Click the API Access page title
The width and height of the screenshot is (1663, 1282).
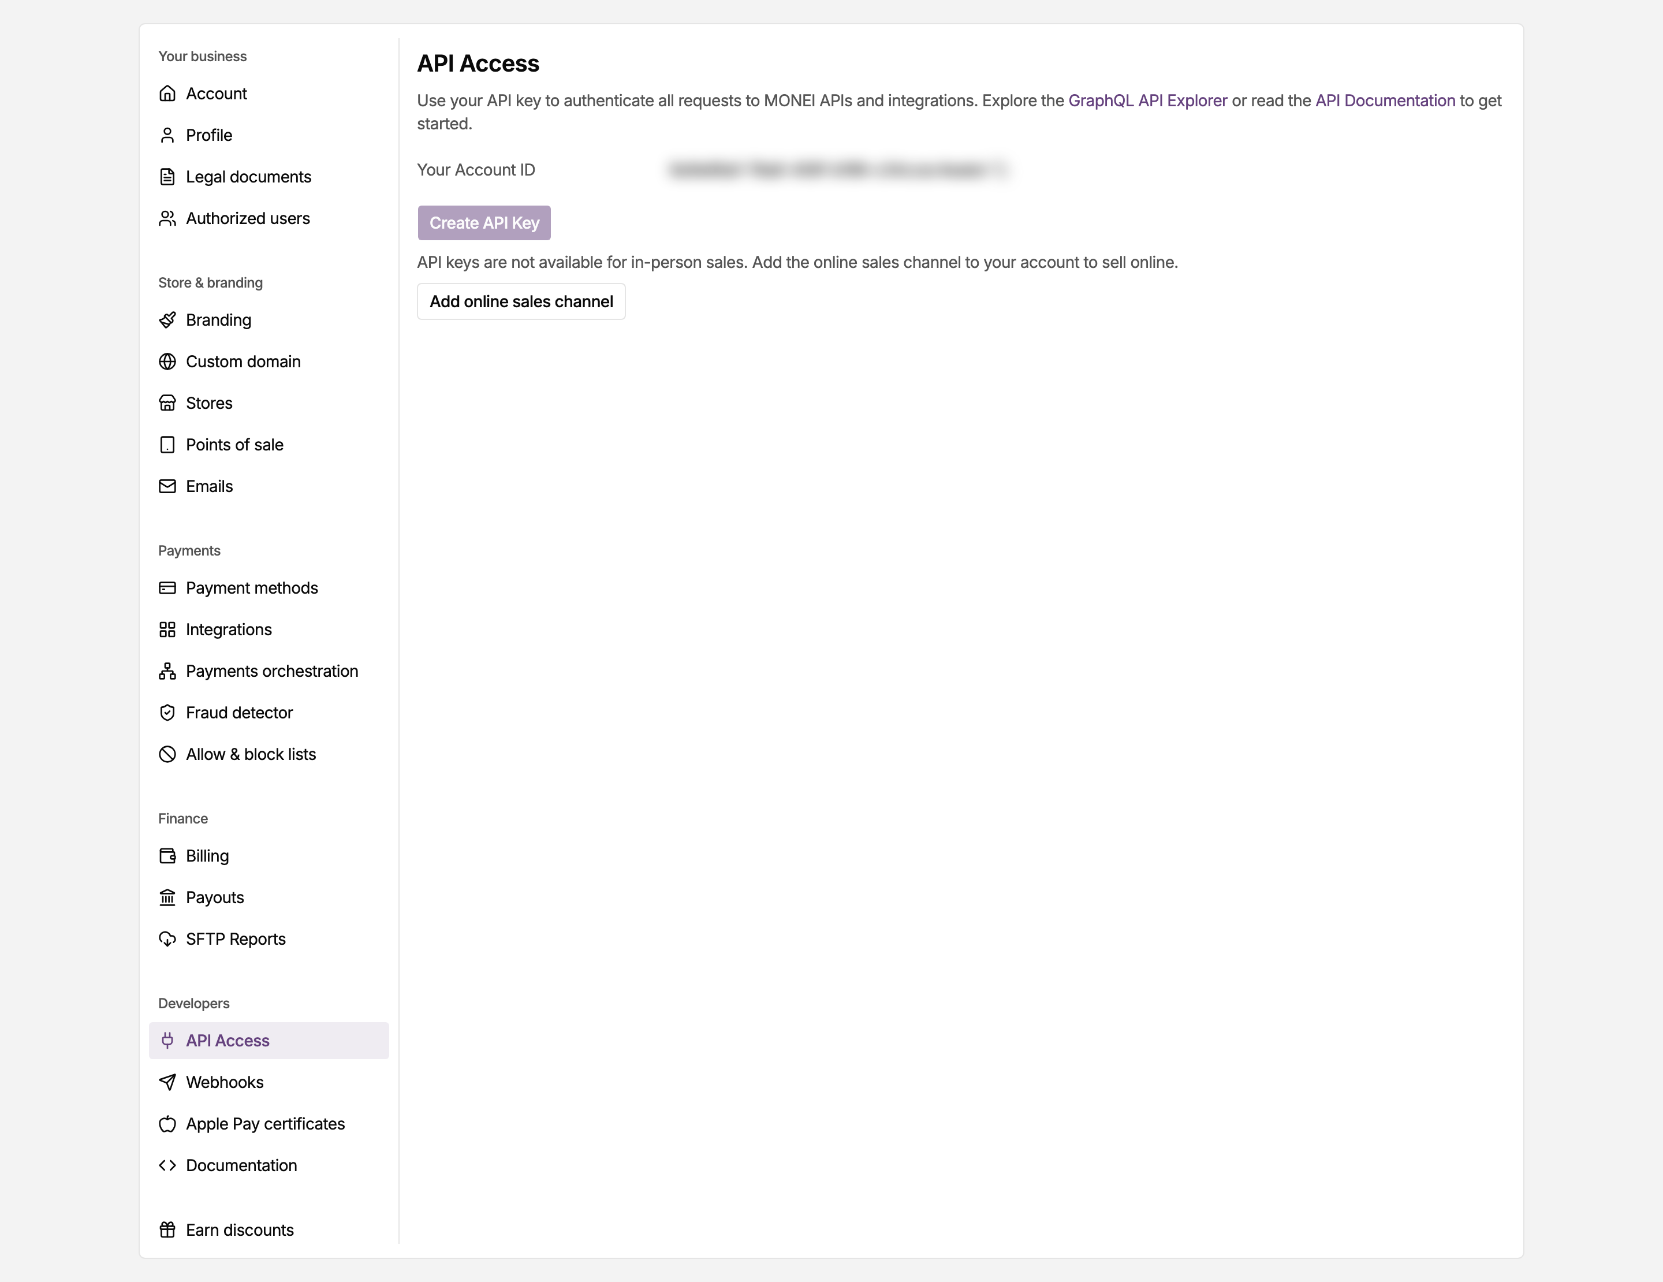[478, 63]
